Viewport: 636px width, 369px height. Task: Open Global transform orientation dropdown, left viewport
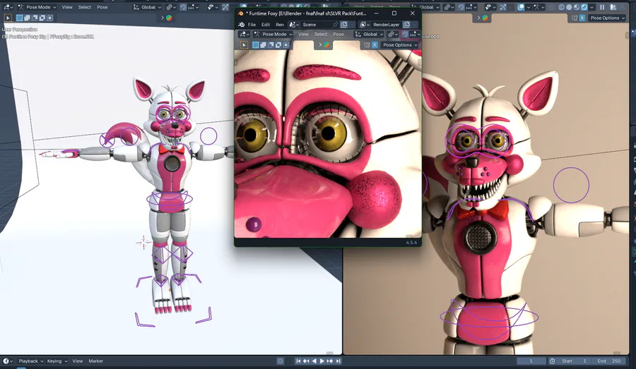click(x=147, y=7)
